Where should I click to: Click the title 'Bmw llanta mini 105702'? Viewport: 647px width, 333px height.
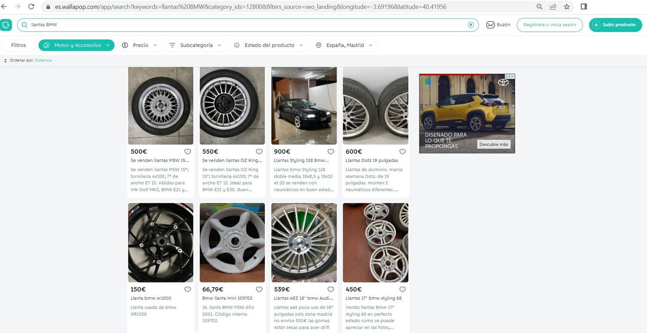tap(227, 298)
